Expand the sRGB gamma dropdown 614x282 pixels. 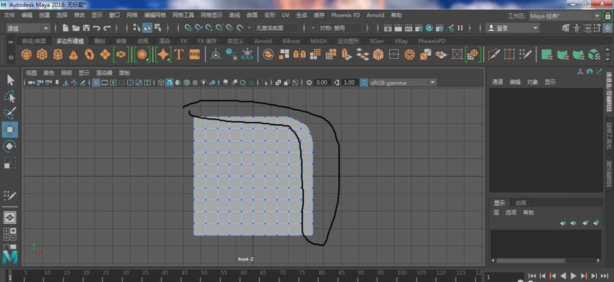pos(432,83)
